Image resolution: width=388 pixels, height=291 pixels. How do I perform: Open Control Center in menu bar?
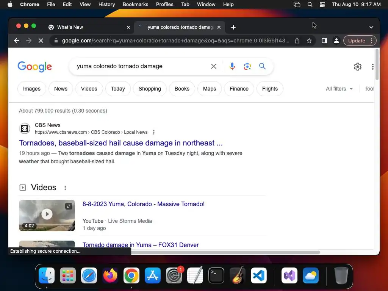tap(322, 4)
